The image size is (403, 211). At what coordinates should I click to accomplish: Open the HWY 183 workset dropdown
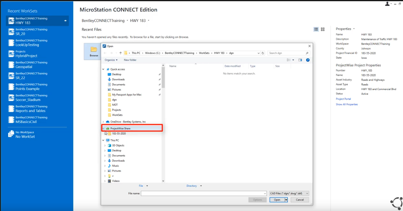(148, 21)
